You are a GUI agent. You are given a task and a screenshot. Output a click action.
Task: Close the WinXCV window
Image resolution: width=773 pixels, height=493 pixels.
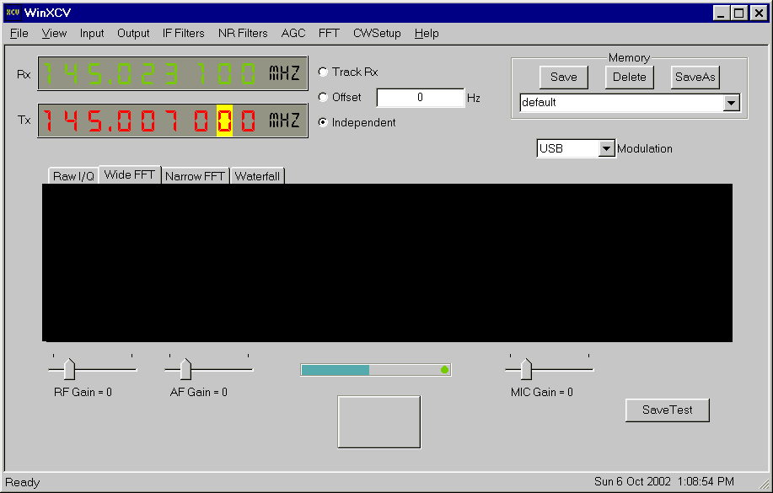tap(759, 13)
